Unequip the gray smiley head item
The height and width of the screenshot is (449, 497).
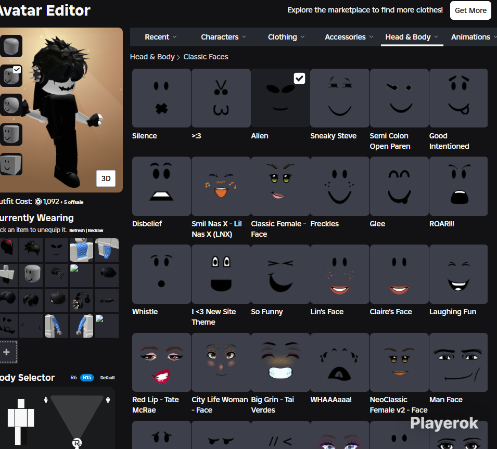31,275
